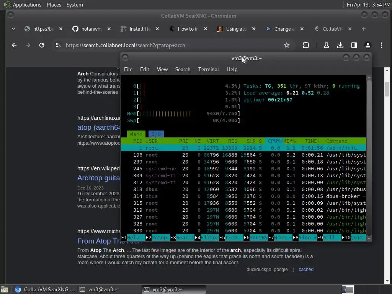392x294 pixels.
Task: Click F3 Search in htop
Action: click(182, 238)
